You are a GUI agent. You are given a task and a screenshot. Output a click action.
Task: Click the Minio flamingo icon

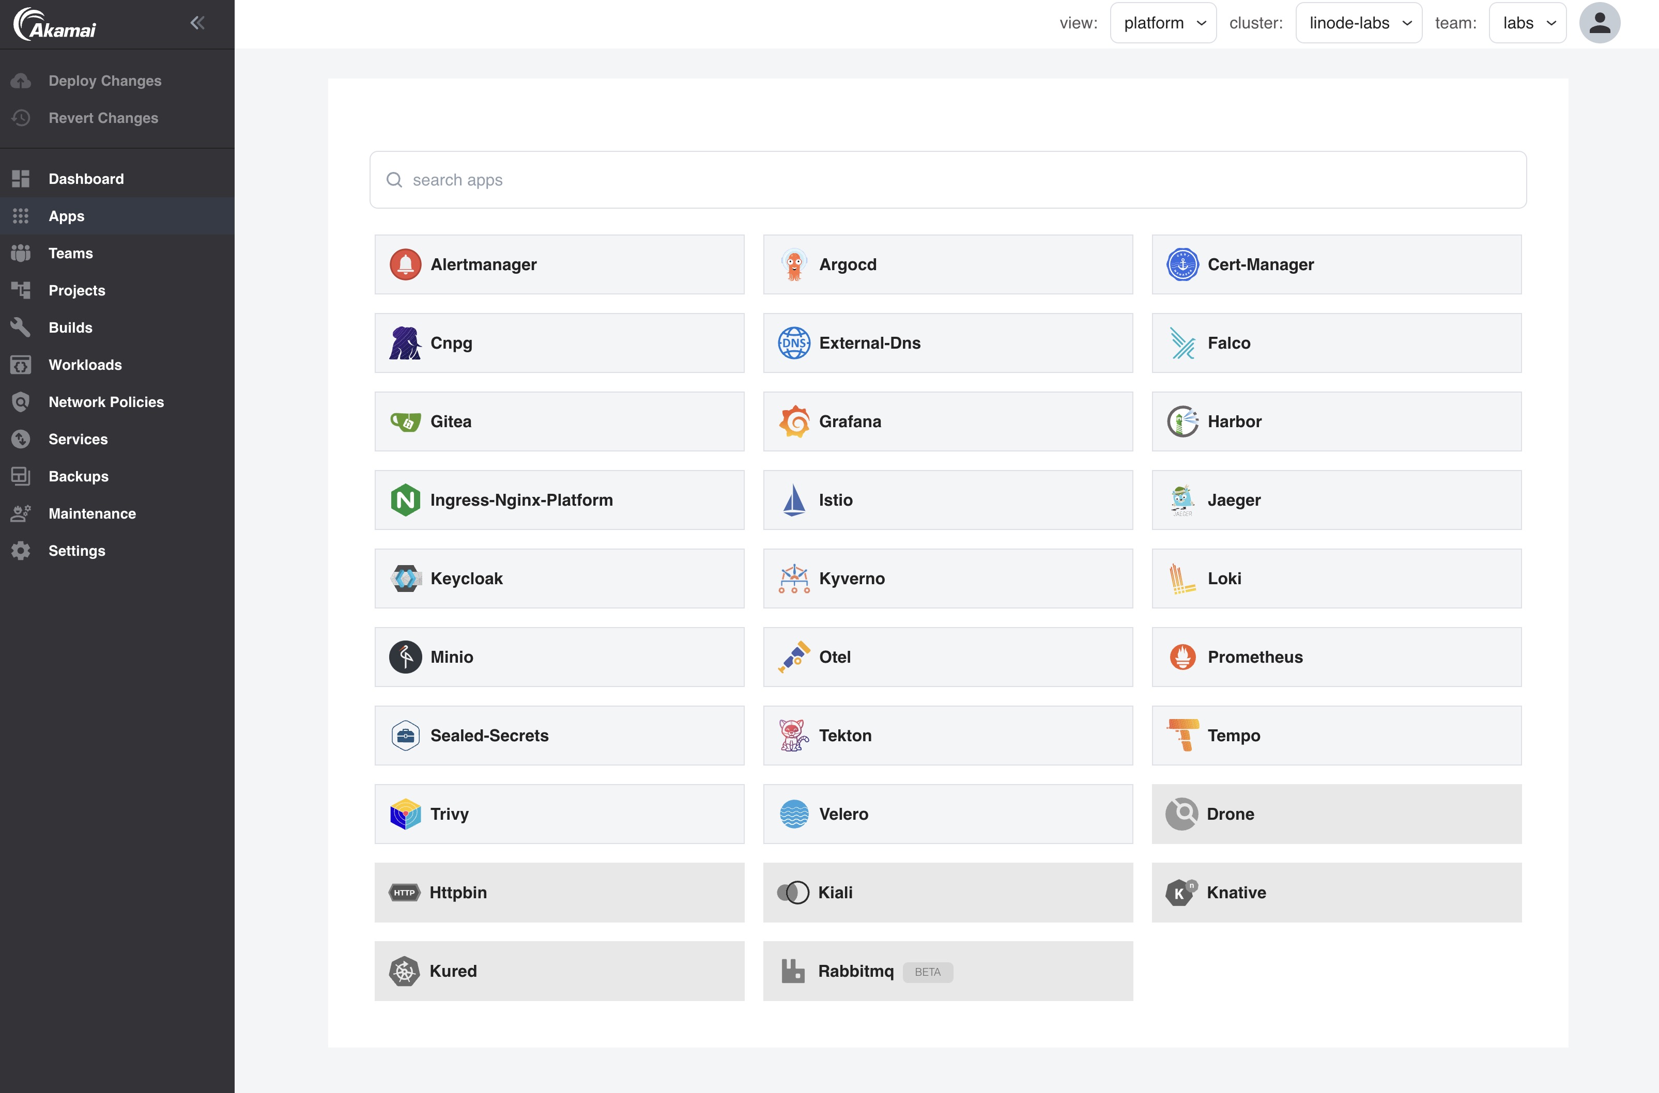pyautogui.click(x=405, y=657)
